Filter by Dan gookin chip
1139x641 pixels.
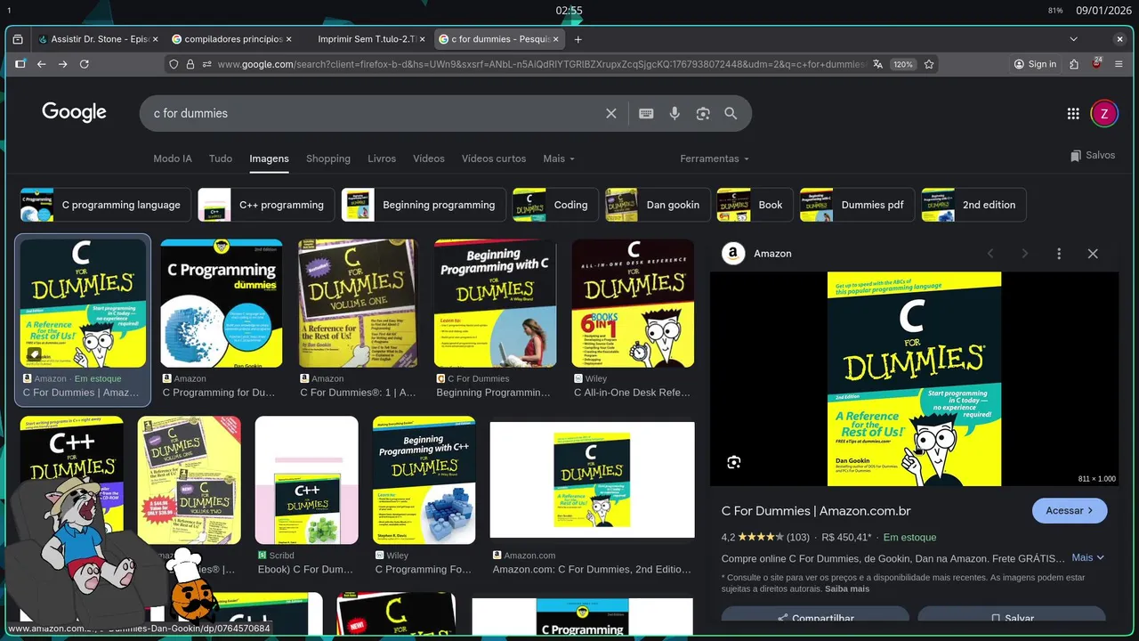658,205
